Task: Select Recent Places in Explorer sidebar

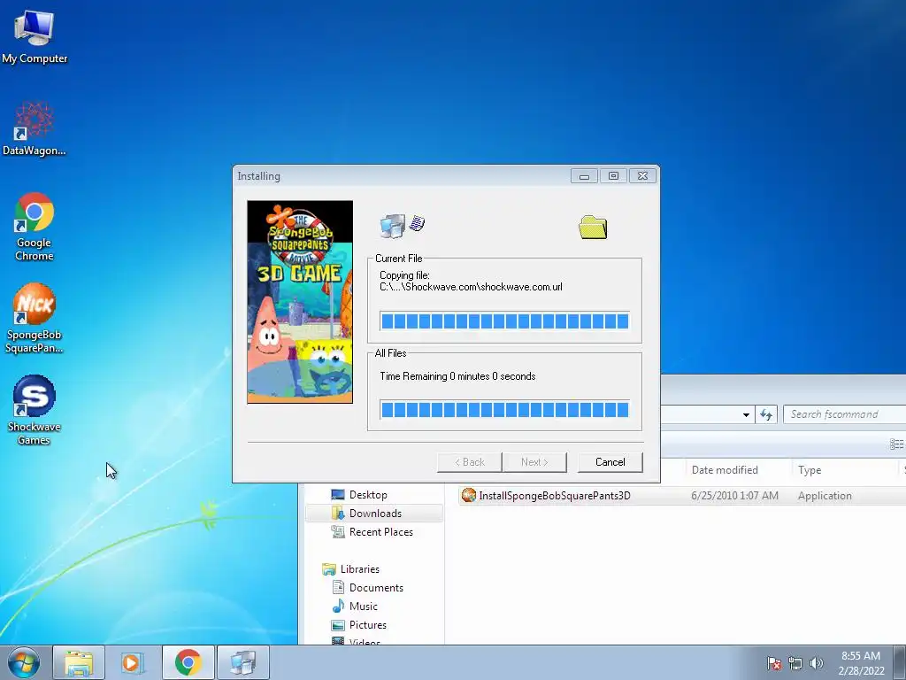Action: 380,532
